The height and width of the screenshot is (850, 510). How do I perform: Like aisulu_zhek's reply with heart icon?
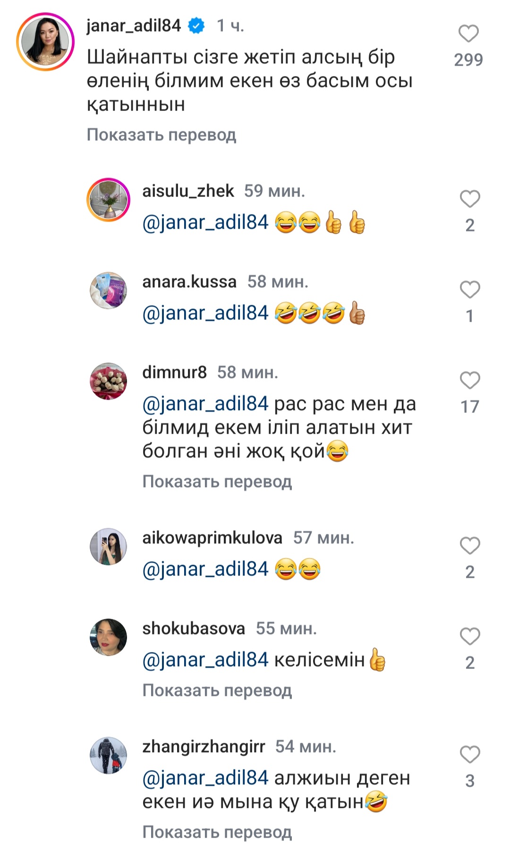470,199
